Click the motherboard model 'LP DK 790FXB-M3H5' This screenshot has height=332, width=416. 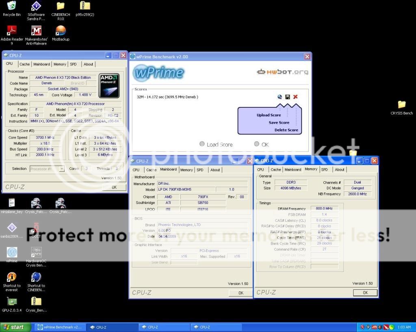(x=186, y=189)
